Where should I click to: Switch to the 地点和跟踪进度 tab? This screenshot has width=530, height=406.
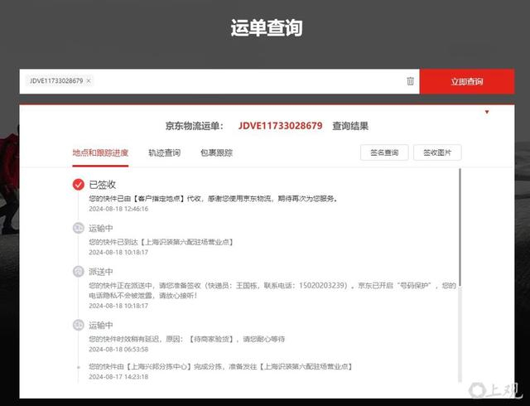pyautogui.click(x=100, y=153)
